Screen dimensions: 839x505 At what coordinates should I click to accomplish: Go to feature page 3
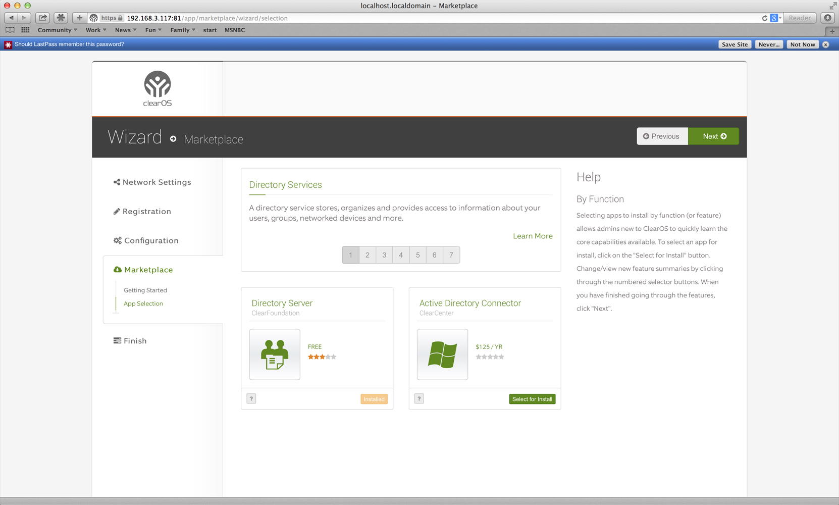(x=384, y=255)
